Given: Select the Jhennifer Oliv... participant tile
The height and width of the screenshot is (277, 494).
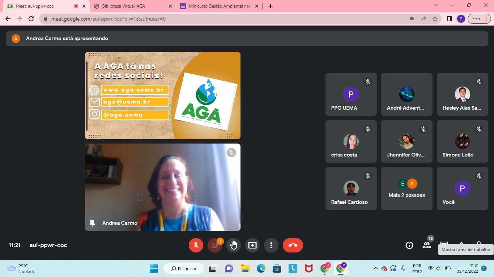Looking at the screenshot, I should pyautogui.click(x=407, y=141).
